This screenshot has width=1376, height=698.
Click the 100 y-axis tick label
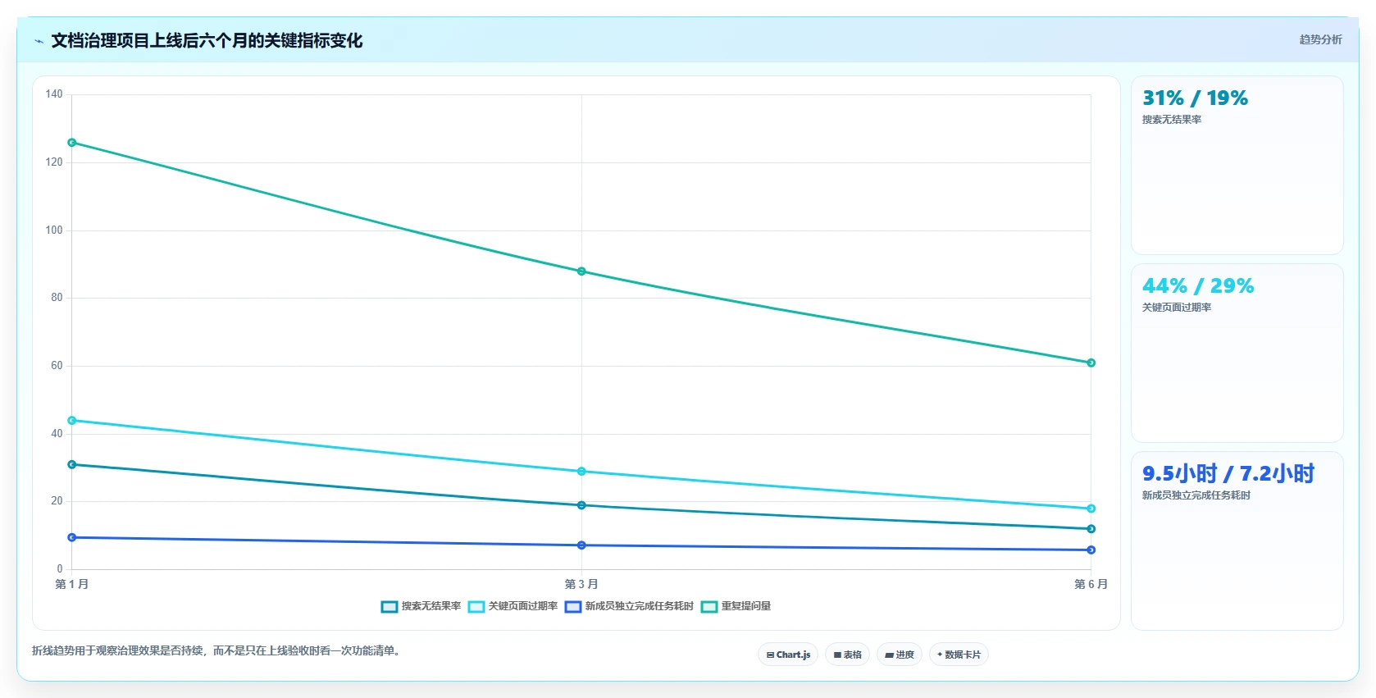[54, 230]
